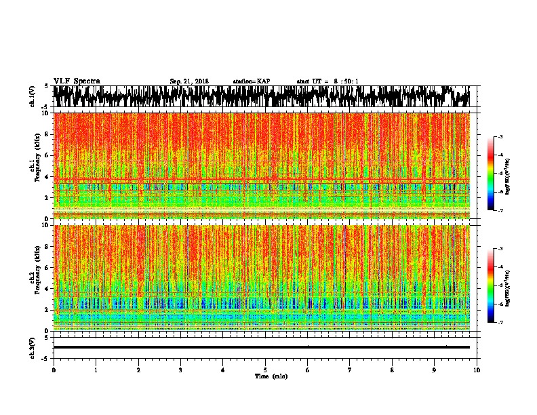537x415 pixels.
Task: Click the time axis tick label "0"
Action: click(54, 370)
